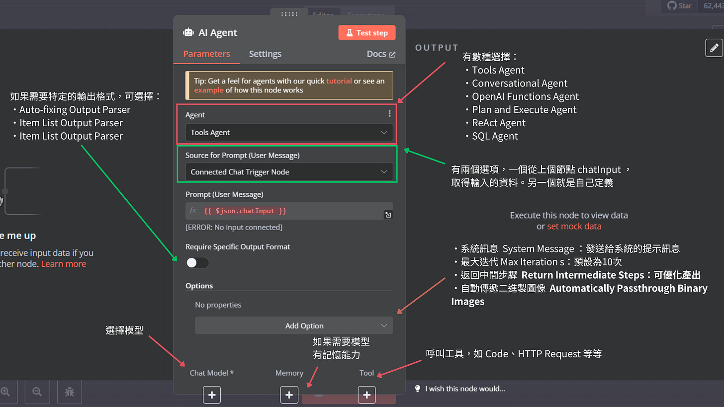Viewport: 724px width, 407px height.
Task: Add a Tool with the plus icon
Action: pyautogui.click(x=366, y=395)
